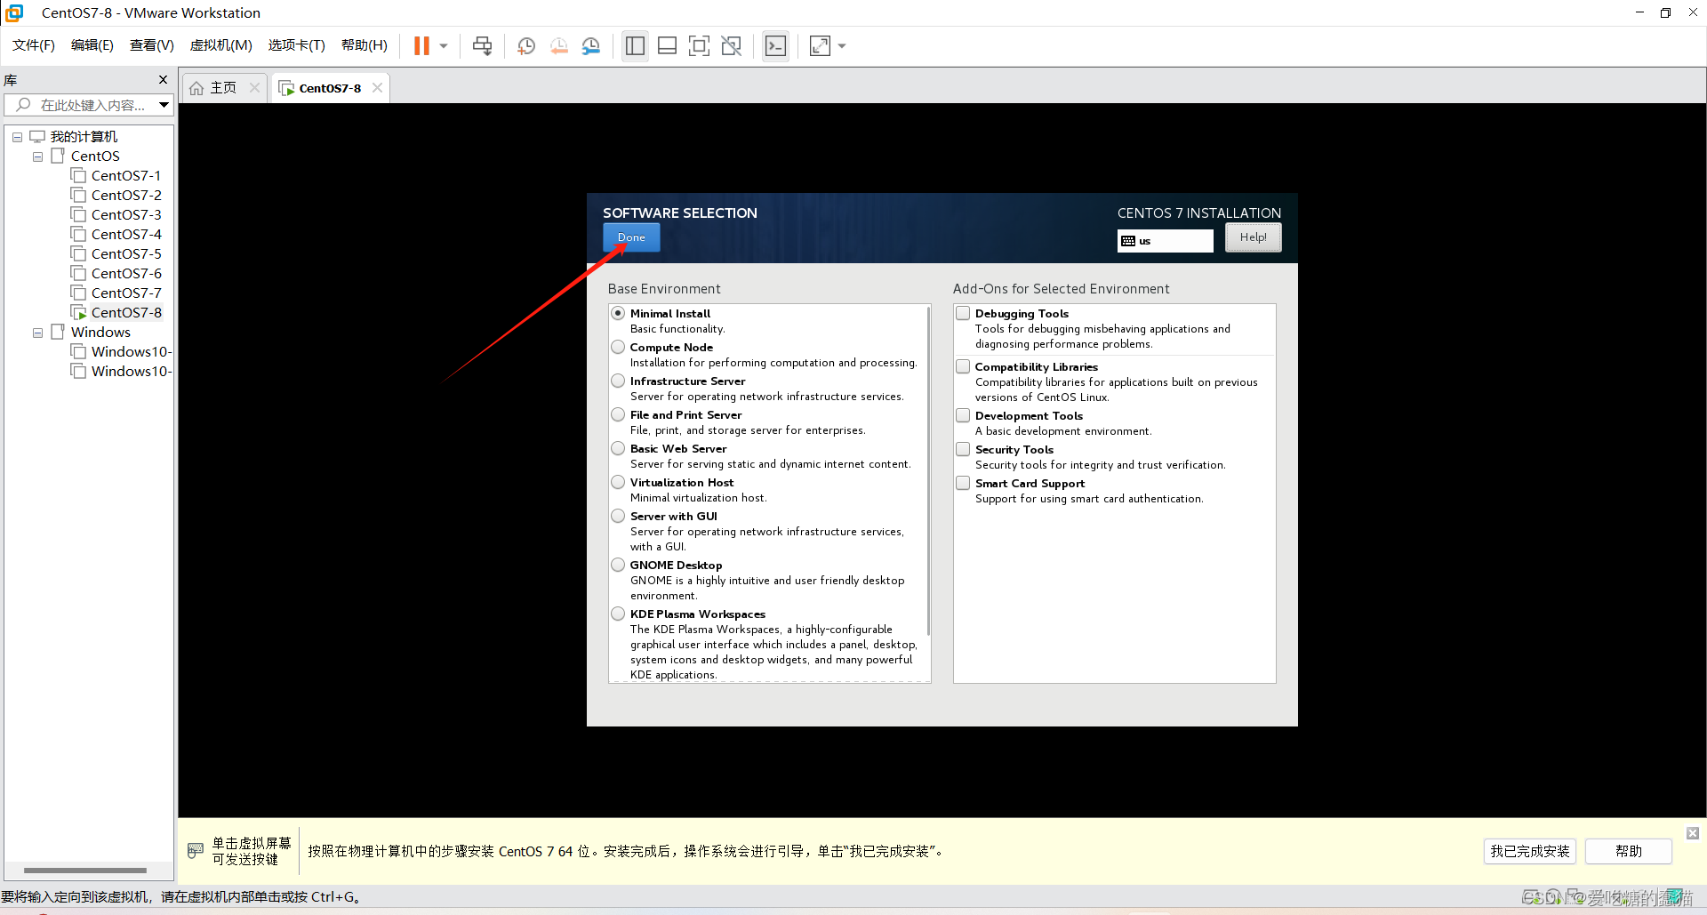This screenshot has width=1707, height=915.
Task: Open the snapshot manager icon
Action: 590,46
